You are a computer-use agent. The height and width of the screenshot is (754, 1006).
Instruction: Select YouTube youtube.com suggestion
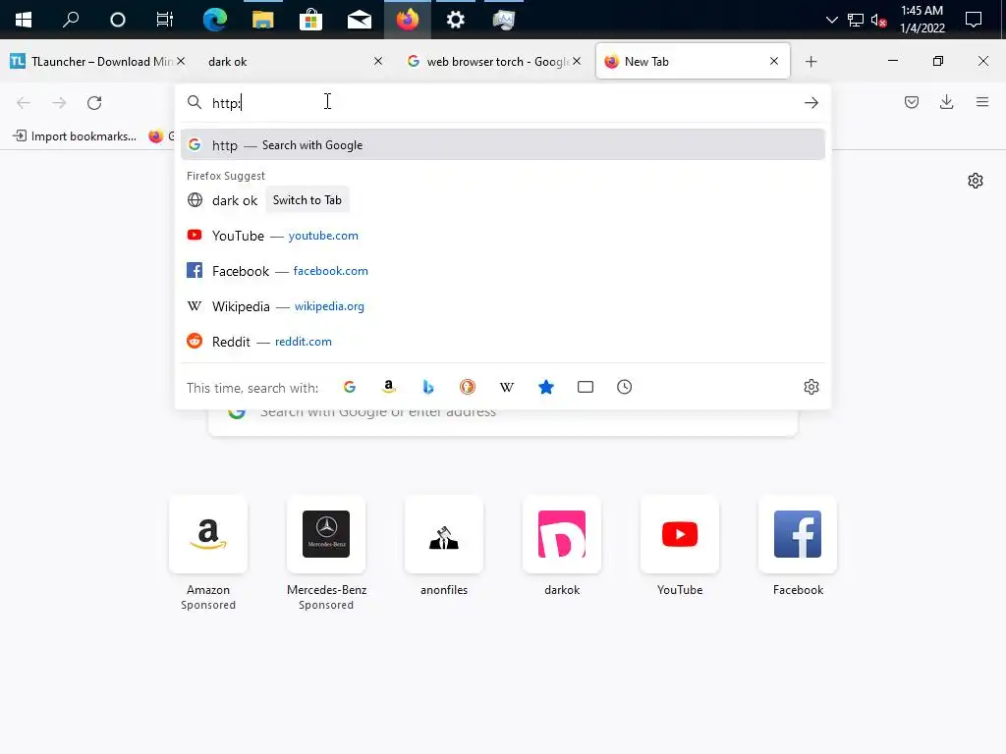tap(502, 236)
